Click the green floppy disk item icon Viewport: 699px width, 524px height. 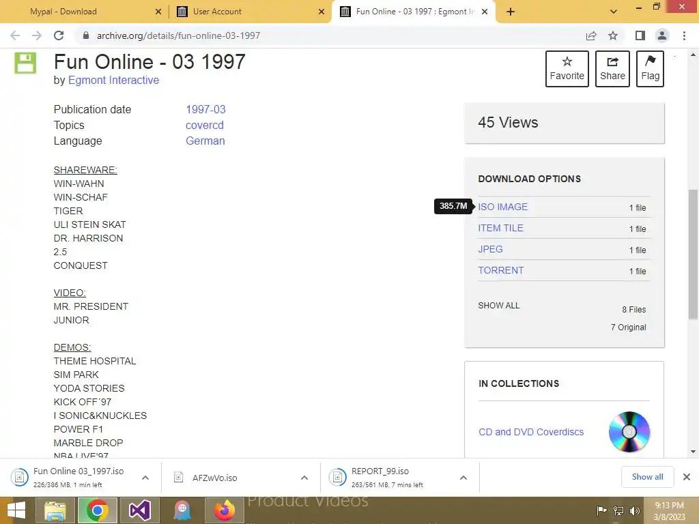click(25, 63)
